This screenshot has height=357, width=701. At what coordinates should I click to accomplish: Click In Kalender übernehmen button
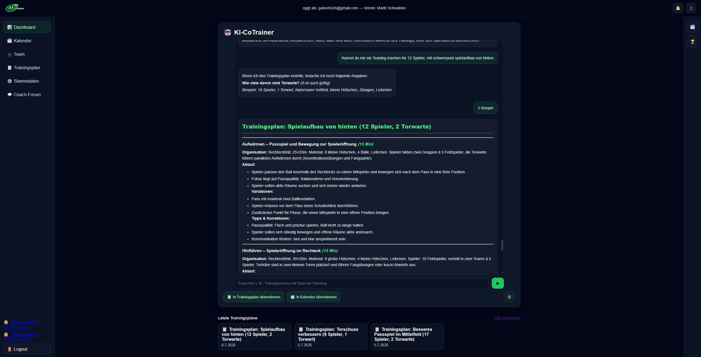[313, 297]
